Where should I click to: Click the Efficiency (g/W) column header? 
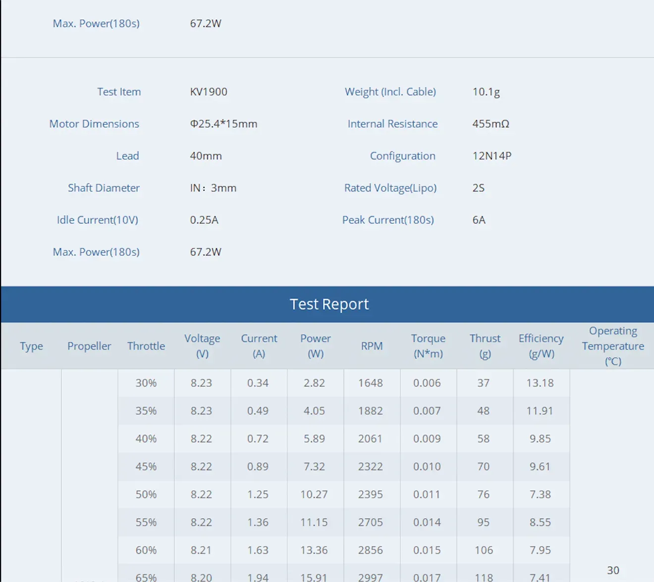pyautogui.click(x=541, y=346)
